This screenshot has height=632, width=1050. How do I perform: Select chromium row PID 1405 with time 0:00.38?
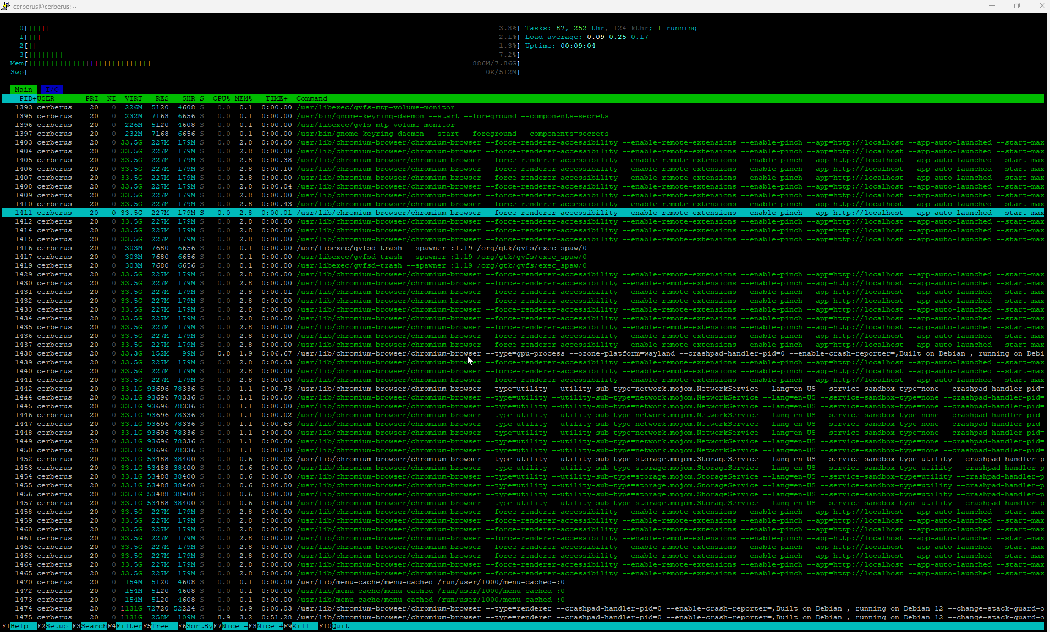(x=523, y=160)
